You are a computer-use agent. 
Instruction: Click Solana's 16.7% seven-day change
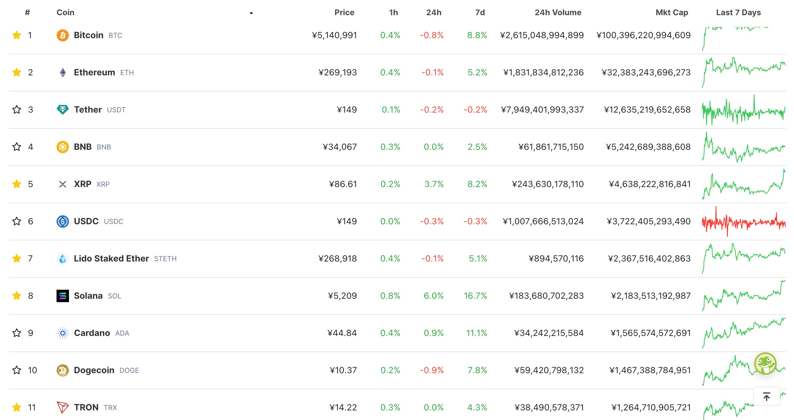(475, 296)
